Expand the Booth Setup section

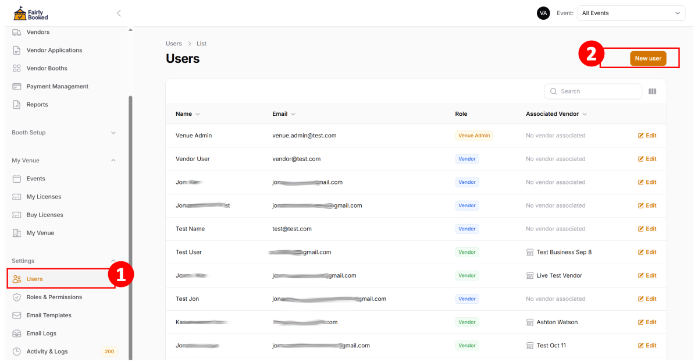(113, 133)
